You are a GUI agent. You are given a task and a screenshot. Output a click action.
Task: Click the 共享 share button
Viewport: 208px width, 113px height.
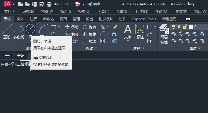pos(94,4)
